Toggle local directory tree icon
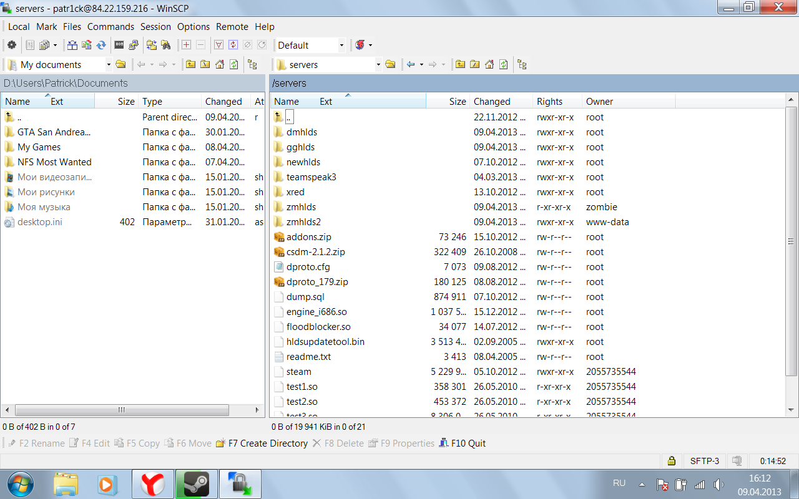The image size is (799, 499). (252, 64)
